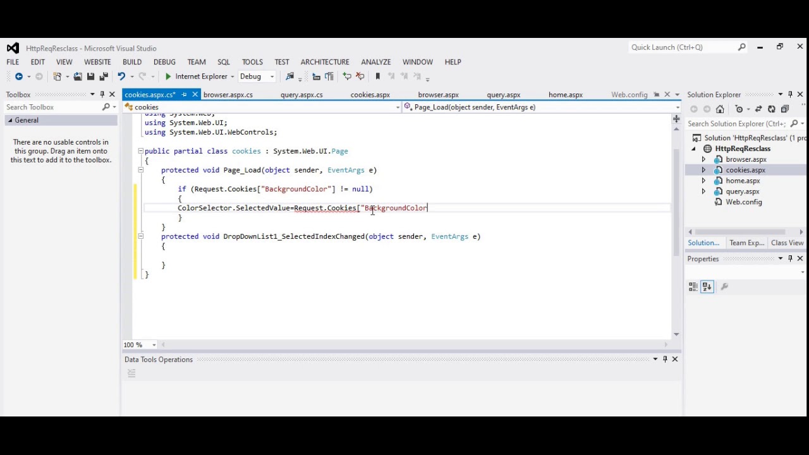Toggle auto-hide pin on Solution Explorer panel
809x455 pixels.
[x=790, y=95]
